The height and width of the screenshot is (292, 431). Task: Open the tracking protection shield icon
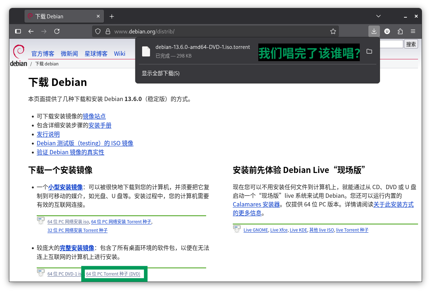tap(98, 31)
